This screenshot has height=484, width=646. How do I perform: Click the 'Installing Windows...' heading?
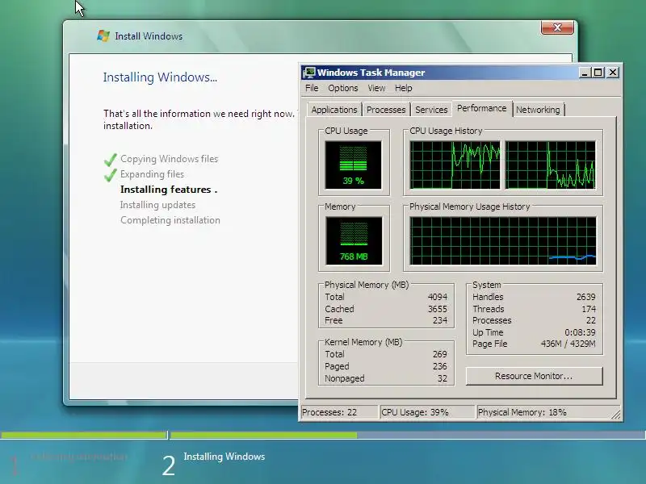tap(160, 77)
